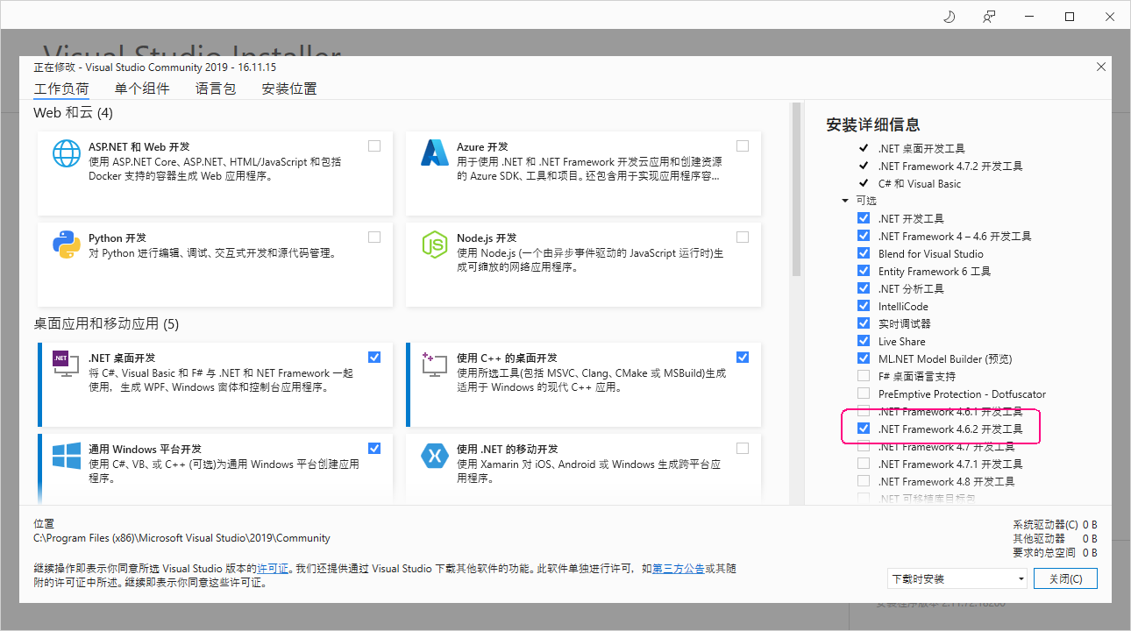
Task: Uncheck the Live Share optional component checkbox
Action: pyautogui.click(x=864, y=341)
